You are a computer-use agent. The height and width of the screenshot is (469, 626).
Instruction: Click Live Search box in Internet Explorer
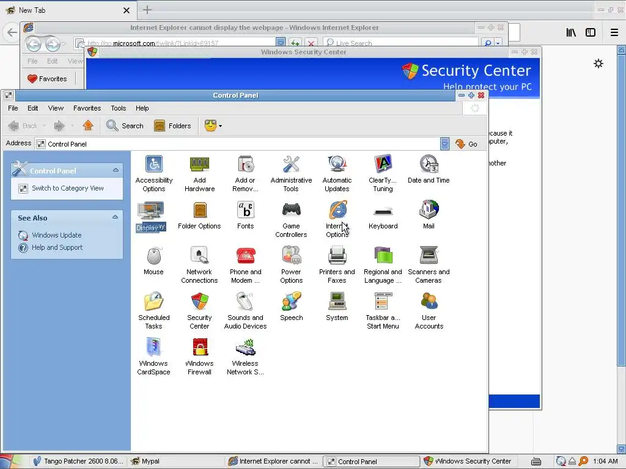point(401,43)
